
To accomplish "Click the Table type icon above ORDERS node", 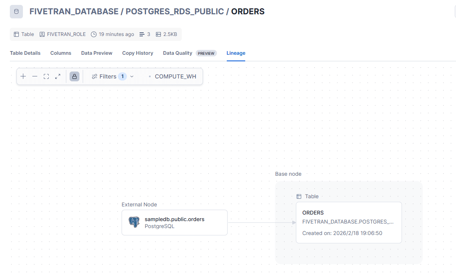I will click(x=299, y=197).
